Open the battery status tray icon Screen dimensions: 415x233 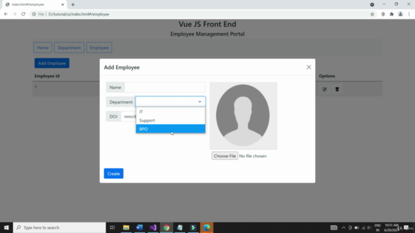point(357,227)
